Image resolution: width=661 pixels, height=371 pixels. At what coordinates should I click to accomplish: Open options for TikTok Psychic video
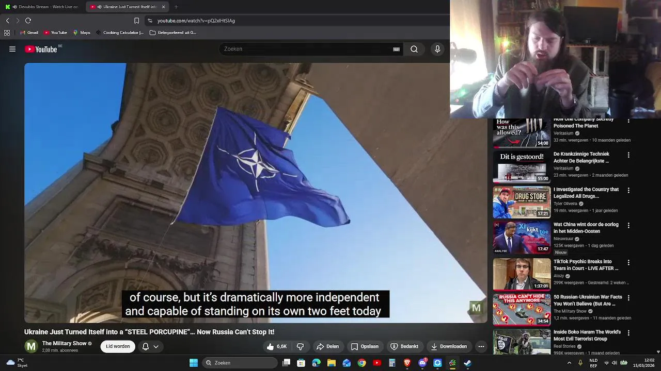[628, 262]
